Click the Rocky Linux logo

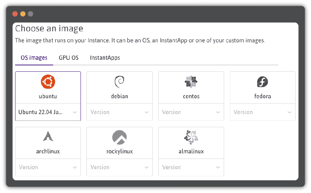pos(119,137)
